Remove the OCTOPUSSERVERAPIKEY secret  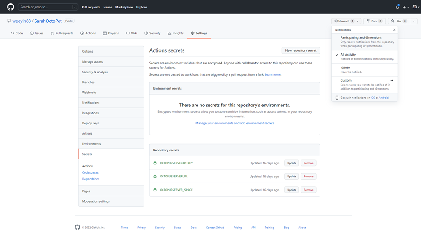[309, 163]
